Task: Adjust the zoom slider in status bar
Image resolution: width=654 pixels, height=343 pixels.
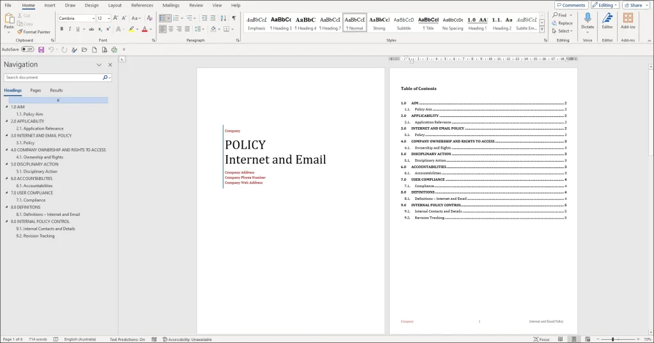Action: coord(612,339)
